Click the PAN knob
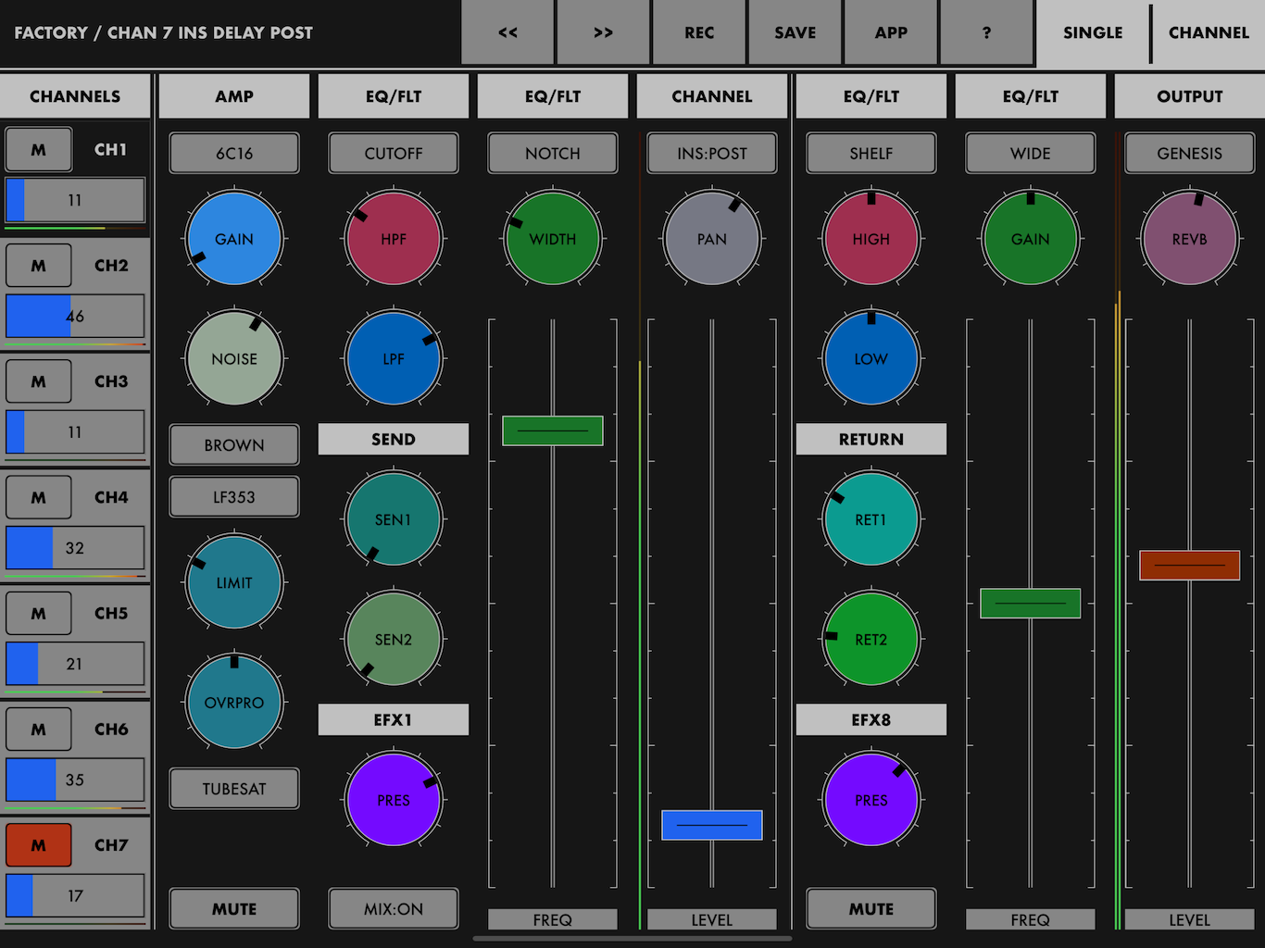The width and height of the screenshot is (1265, 948). [712, 239]
